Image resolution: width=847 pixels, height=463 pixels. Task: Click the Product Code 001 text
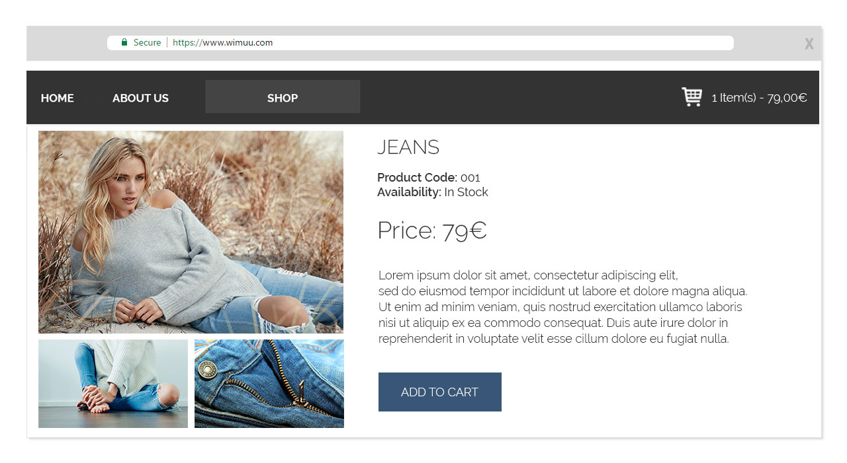pos(429,177)
